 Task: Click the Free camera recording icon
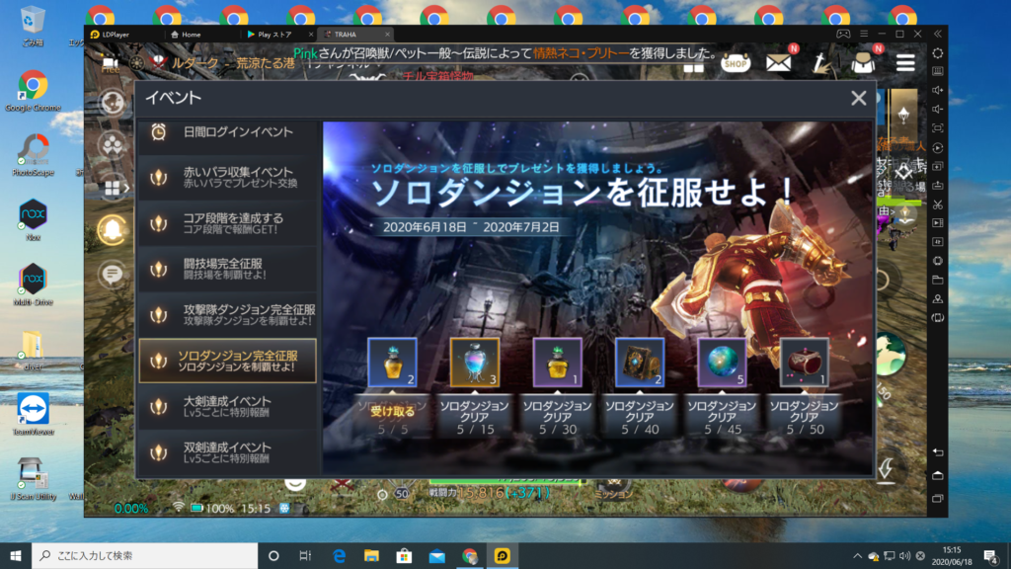click(x=111, y=64)
